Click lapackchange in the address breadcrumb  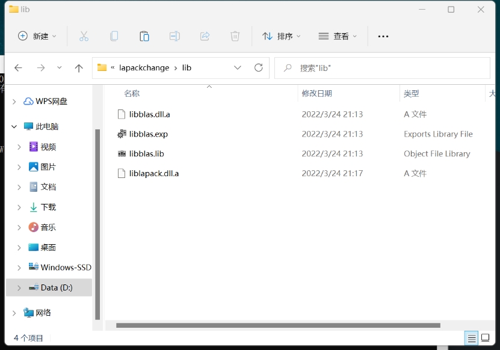144,68
